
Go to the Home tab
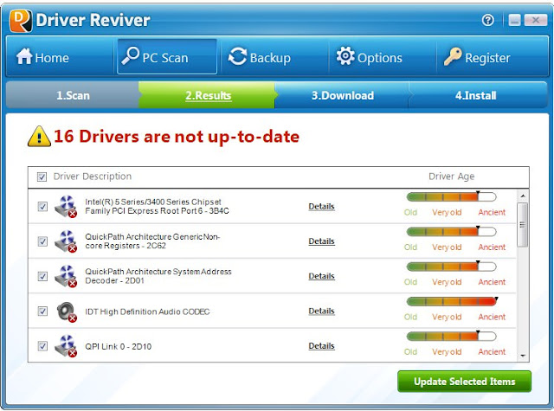pyautogui.click(x=60, y=56)
